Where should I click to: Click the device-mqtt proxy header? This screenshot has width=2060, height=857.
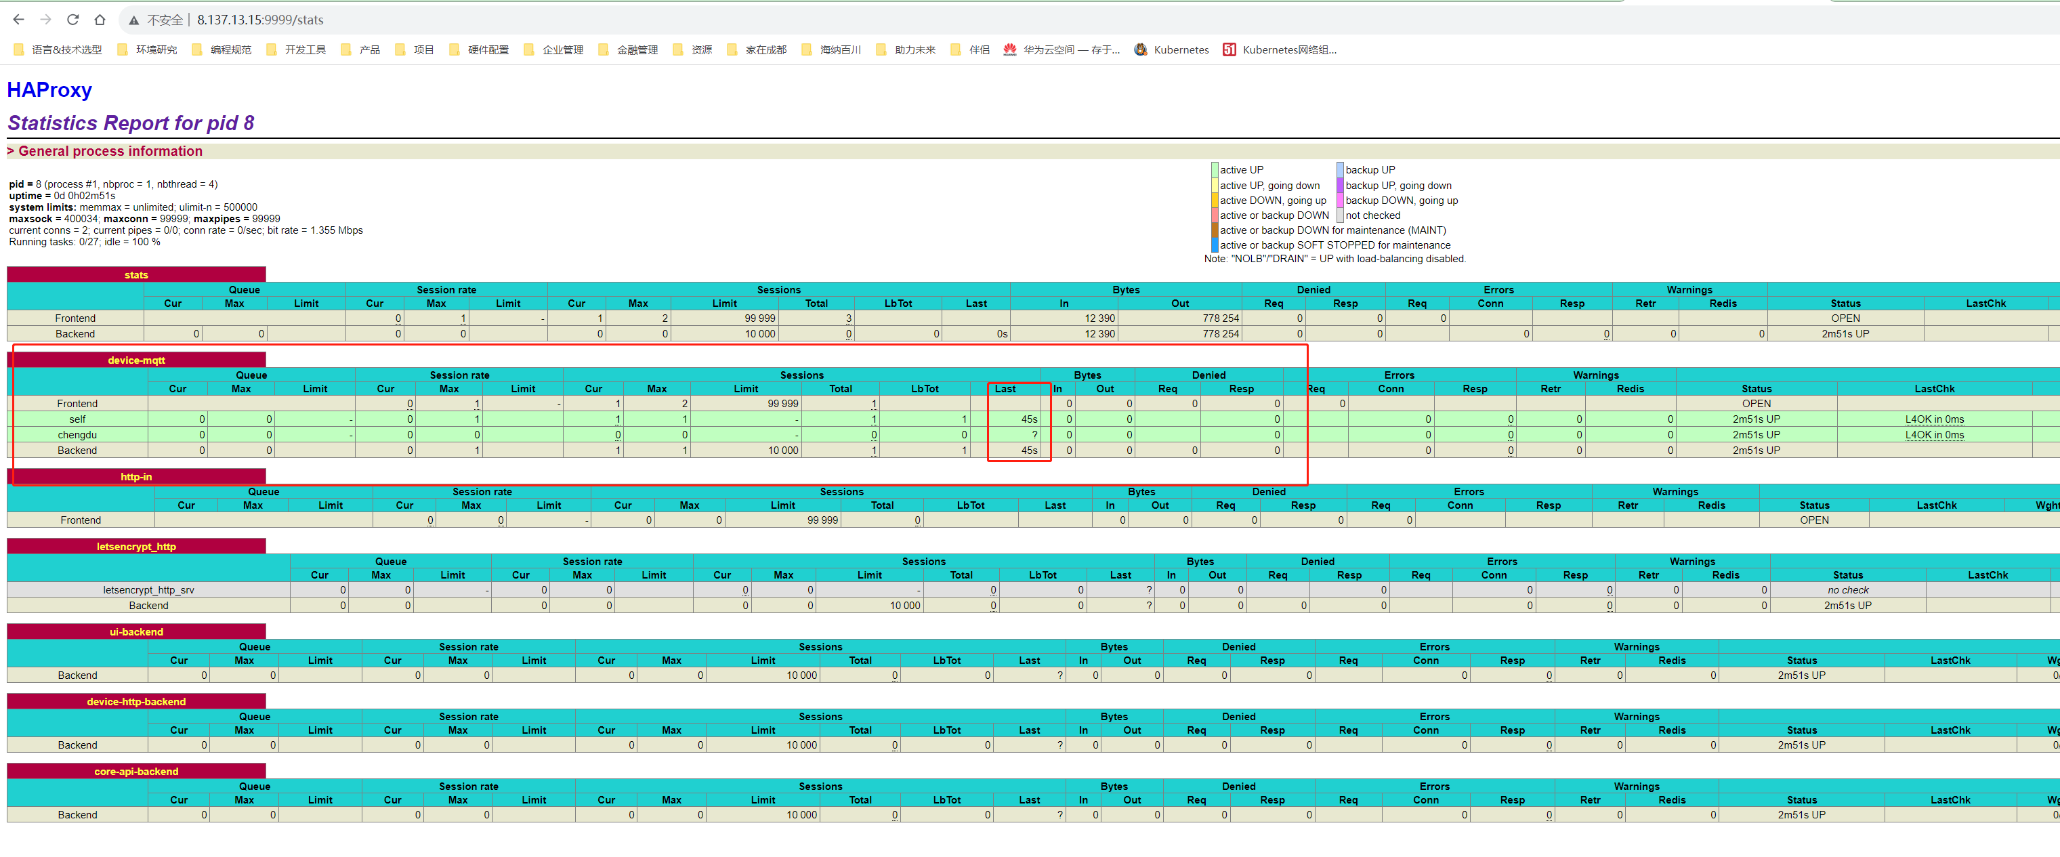pyautogui.click(x=136, y=360)
